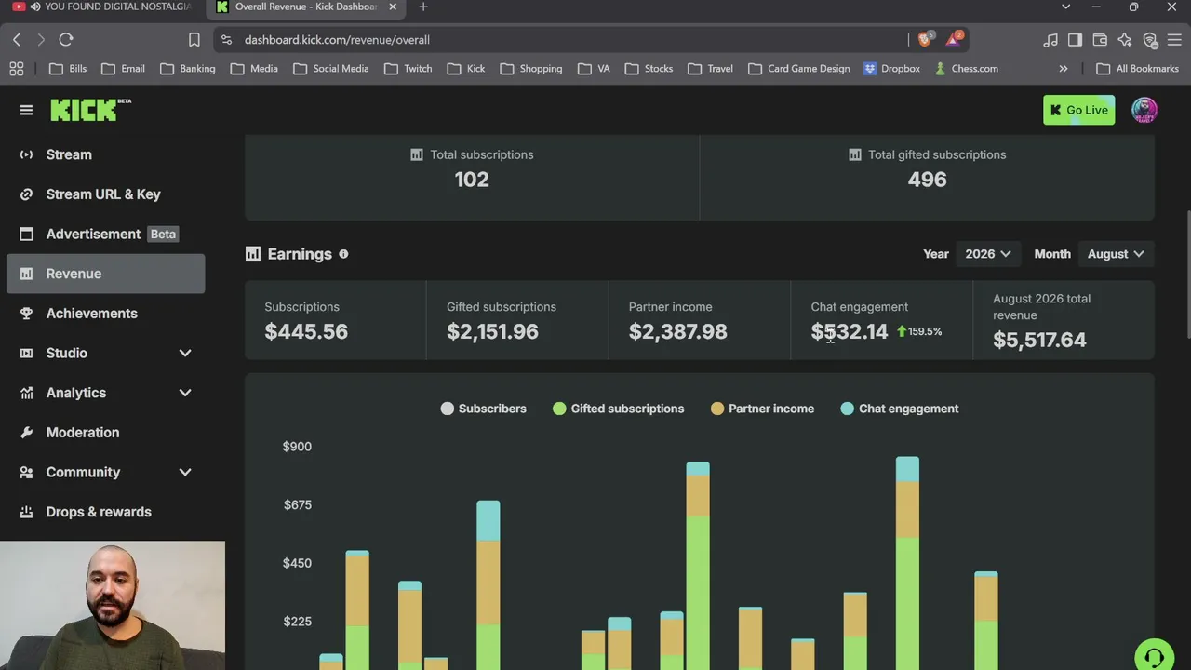Bookmark this page icon
The height and width of the screenshot is (670, 1191).
194,40
